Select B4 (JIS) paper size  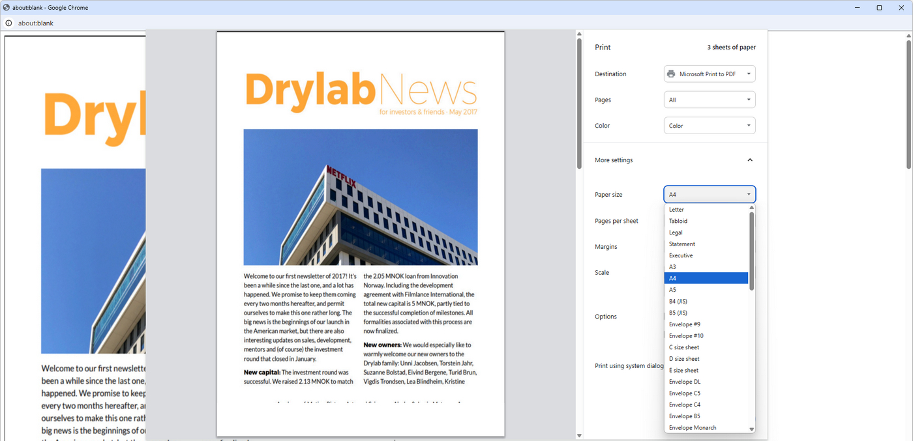click(706, 302)
